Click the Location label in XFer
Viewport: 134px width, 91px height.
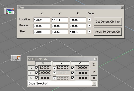[x=25, y=19]
